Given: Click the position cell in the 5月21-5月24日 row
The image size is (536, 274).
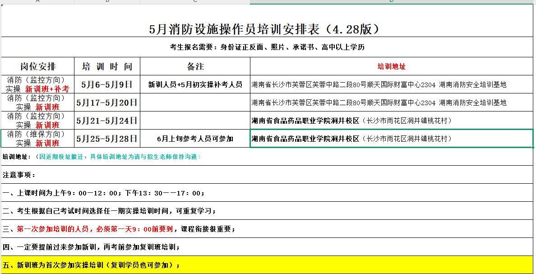Looking at the screenshot, I should pyautogui.click(x=37, y=121).
